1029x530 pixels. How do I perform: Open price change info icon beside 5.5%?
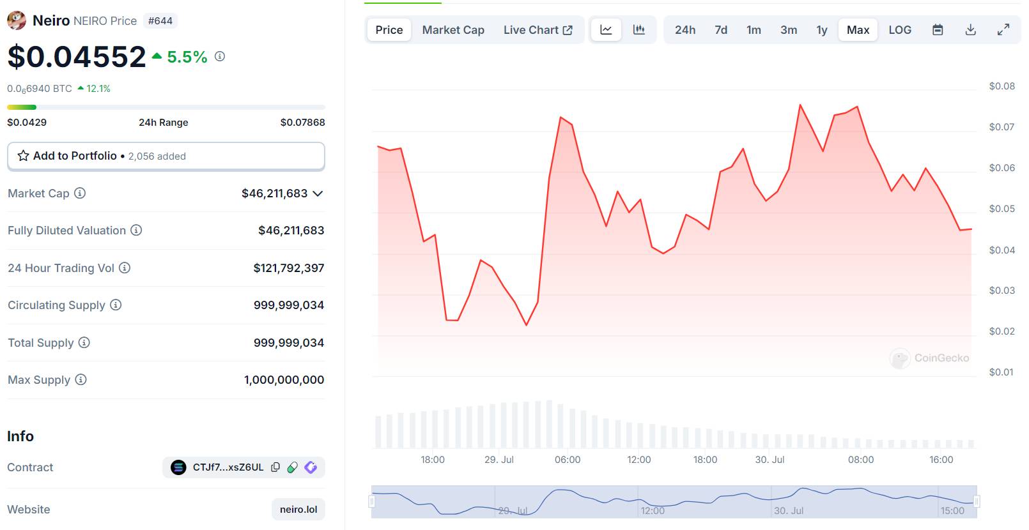pyautogui.click(x=220, y=56)
